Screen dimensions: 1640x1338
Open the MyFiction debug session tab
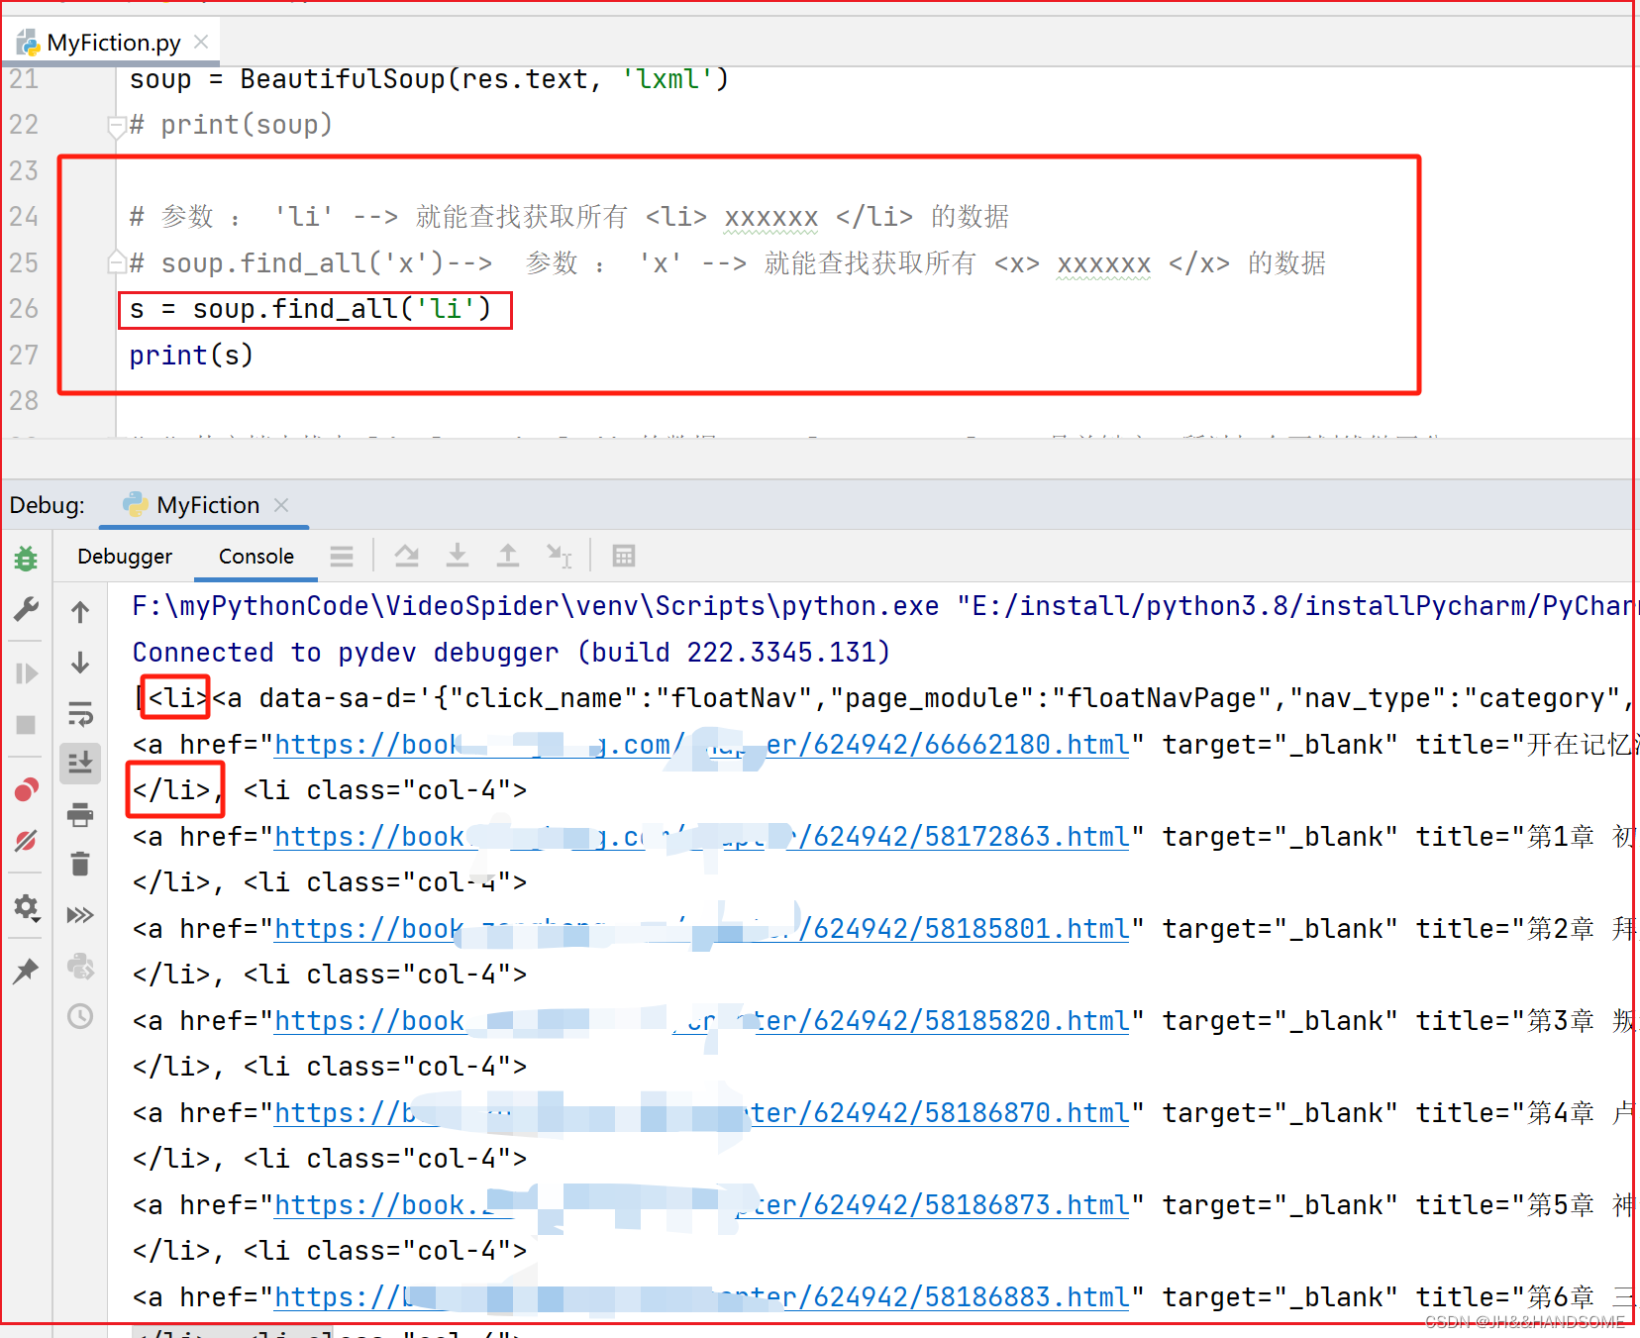coord(206,505)
